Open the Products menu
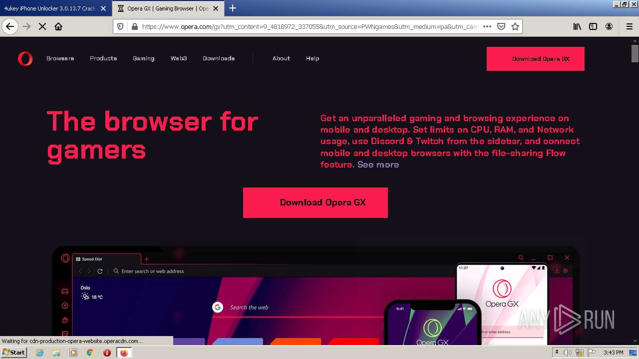 [103, 58]
